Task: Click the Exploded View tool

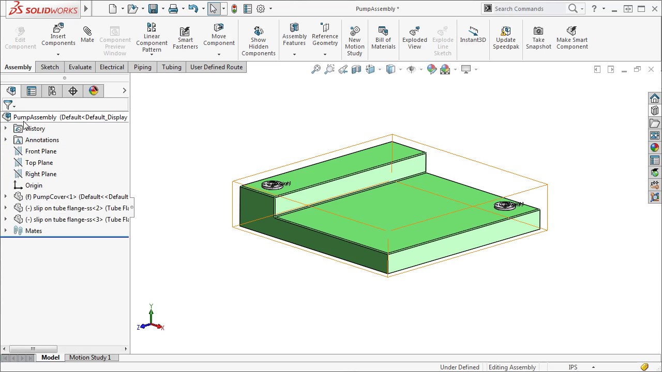Action: 415,37
